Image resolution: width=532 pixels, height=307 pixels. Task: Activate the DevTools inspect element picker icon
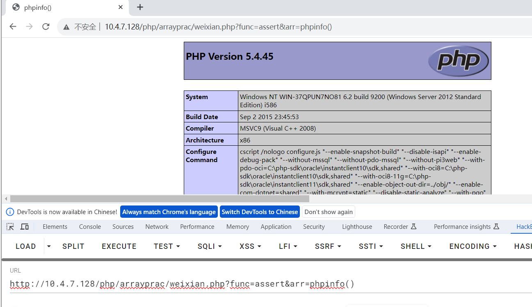[x=10, y=226]
